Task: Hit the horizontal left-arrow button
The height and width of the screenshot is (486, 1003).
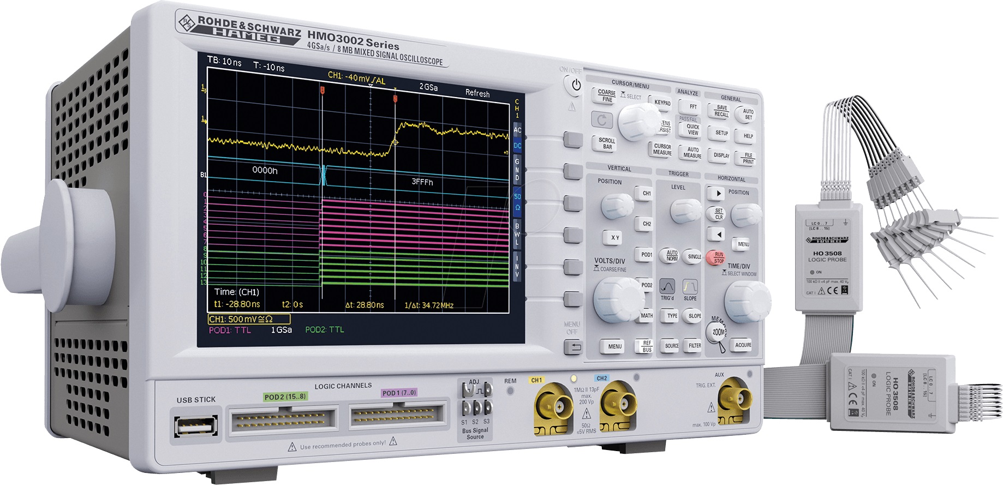Action: [x=717, y=235]
